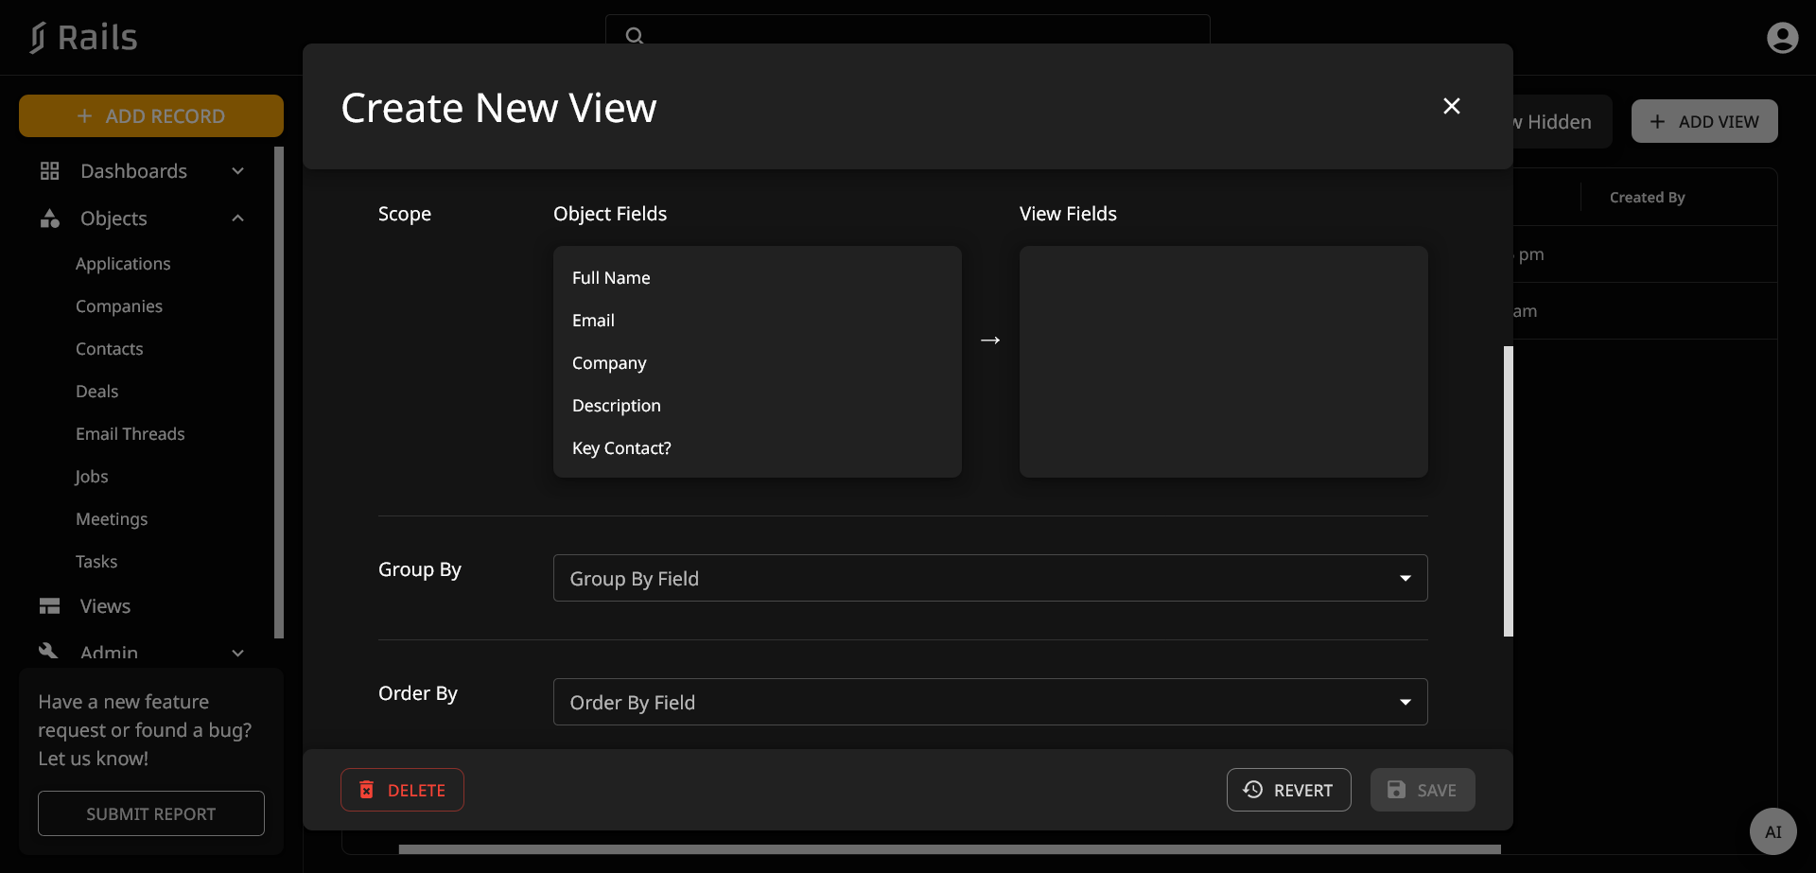The height and width of the screenshot is (873, 1816).
Task: Click the dialog's vertical scrollbar
Action: pyautogui.click(x=1508, y=491)
